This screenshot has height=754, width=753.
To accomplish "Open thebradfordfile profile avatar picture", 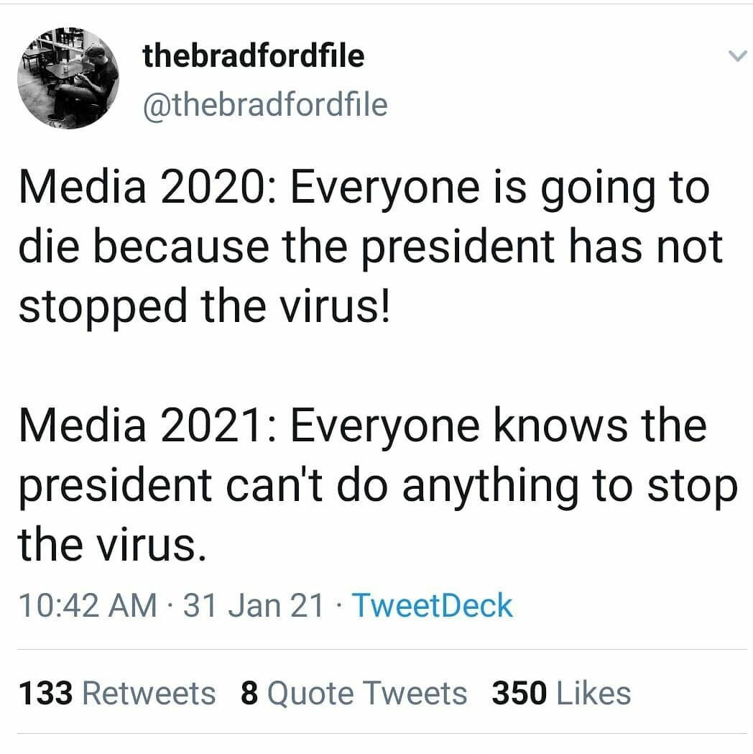I will [68, 78].
